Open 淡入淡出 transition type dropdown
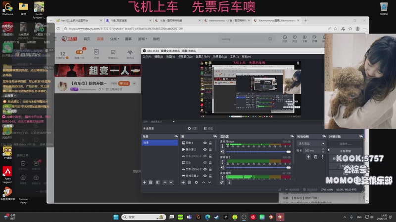 tap(311, 144)
